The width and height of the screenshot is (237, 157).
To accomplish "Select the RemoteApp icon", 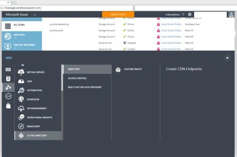I will coord(21,126).
